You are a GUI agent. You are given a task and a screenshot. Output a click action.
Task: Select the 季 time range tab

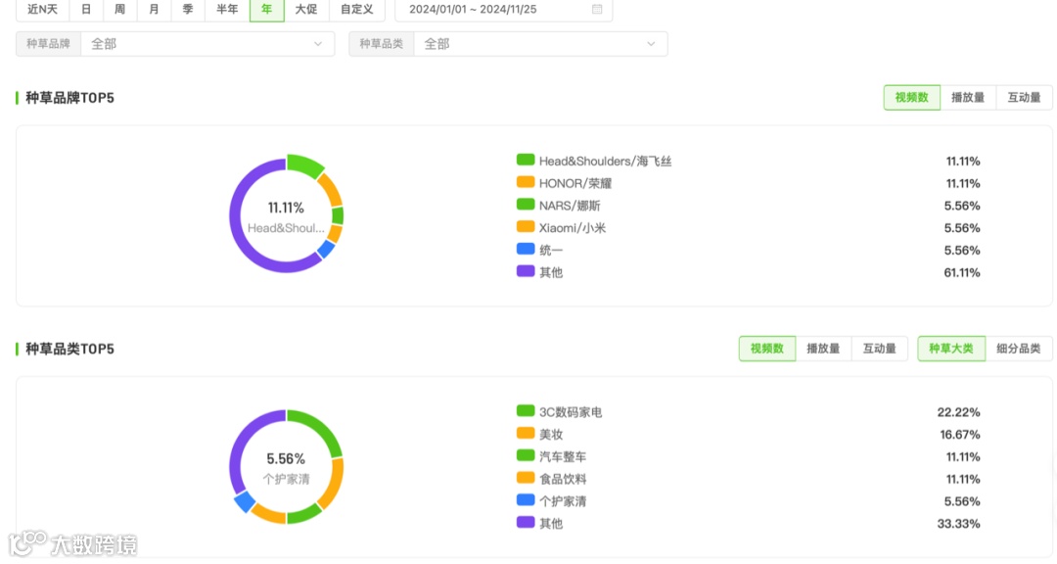[187, 10]
